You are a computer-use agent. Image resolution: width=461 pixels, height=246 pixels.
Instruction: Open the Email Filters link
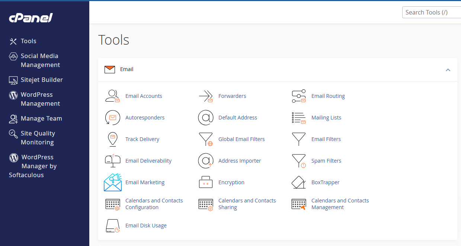pos(326,139)
